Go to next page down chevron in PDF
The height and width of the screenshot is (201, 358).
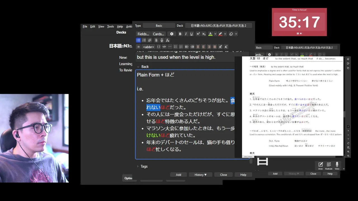coord(348,139)
